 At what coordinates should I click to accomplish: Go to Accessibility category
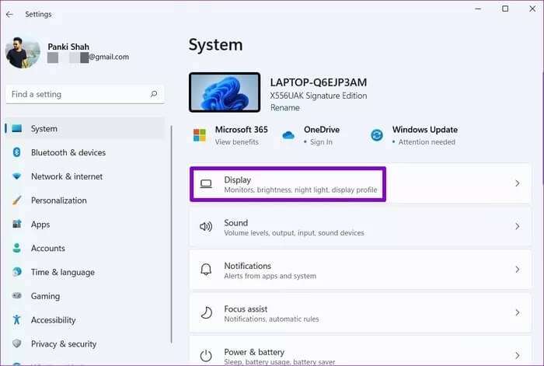[85, 320]
